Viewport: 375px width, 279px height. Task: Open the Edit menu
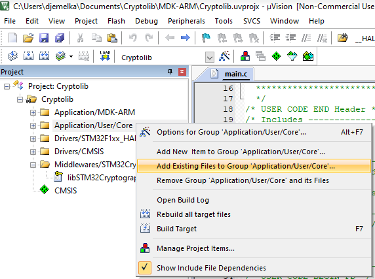tap(32, 21)
